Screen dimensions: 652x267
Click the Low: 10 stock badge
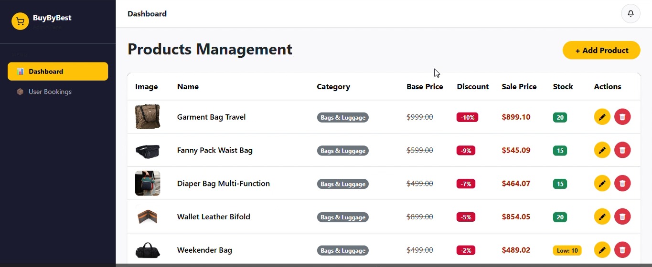click(x=567, y=250)
